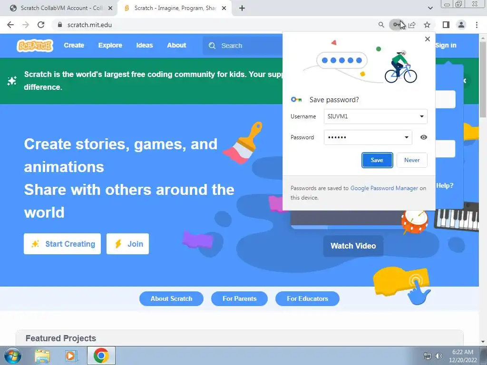The image size is (487, 365).
Task: Show password with the eye icon
Action: (424, 137)
